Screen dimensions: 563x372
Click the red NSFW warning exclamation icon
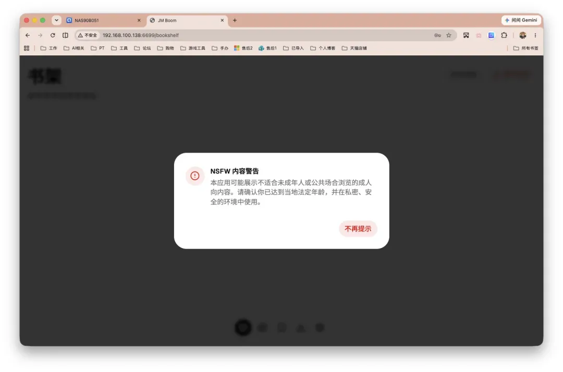tap(194, 176)
